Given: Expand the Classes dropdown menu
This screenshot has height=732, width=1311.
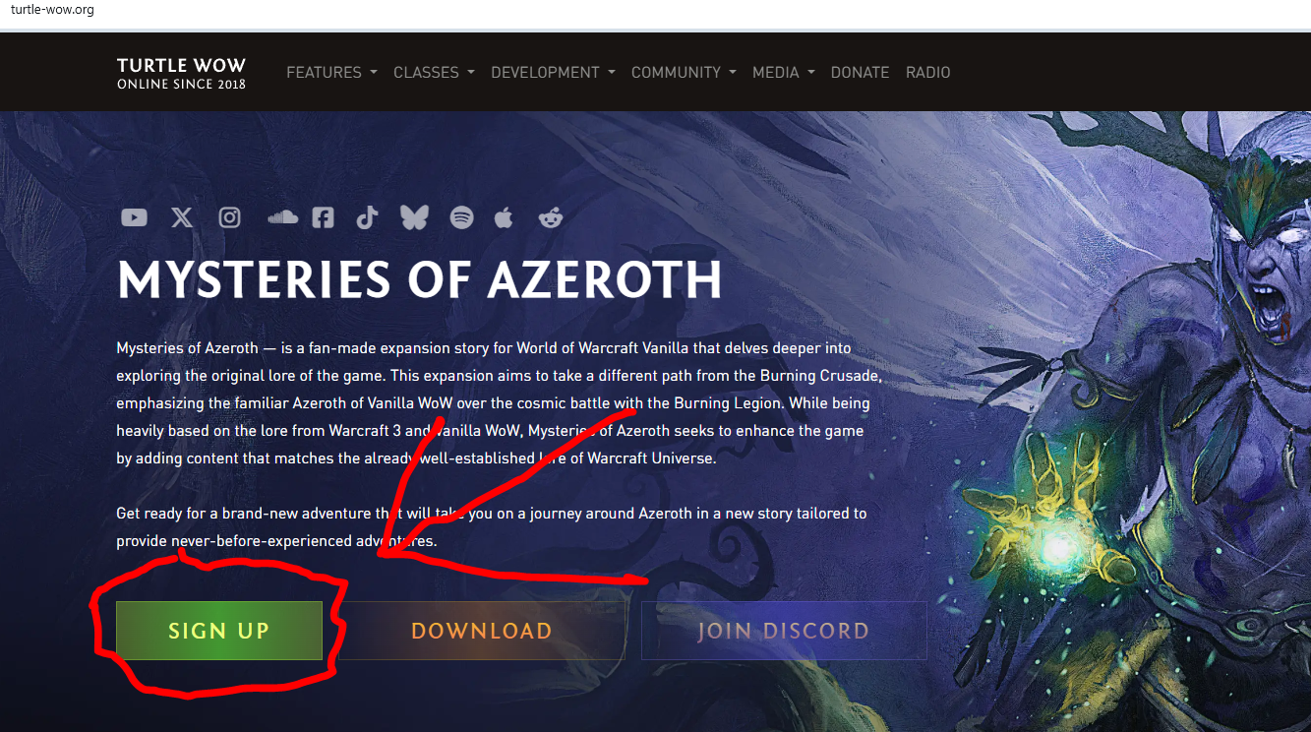Looking at the screenshot, I should (x=434, y=72).
